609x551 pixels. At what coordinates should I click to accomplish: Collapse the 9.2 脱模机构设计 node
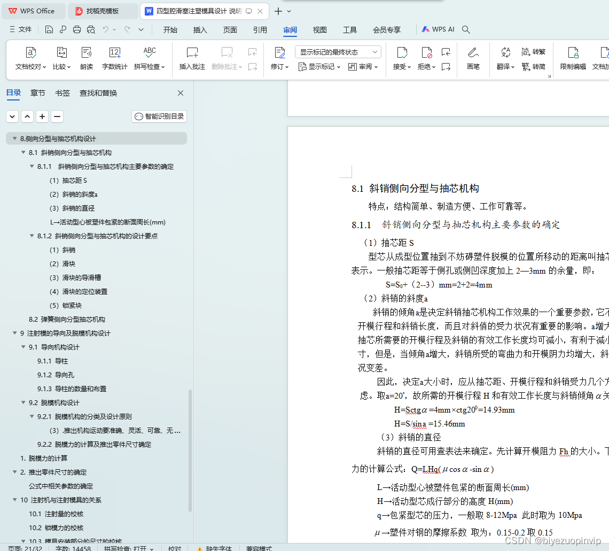(24, 402)
